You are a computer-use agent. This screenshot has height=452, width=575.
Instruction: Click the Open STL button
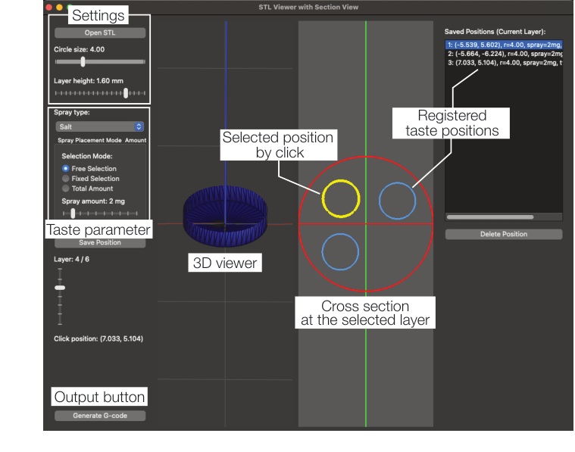tap(100, 33)
